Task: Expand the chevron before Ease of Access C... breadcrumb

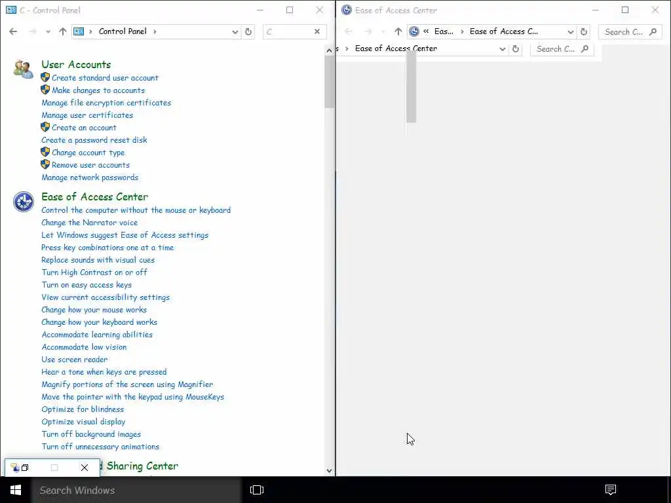Action: point(462,31)
